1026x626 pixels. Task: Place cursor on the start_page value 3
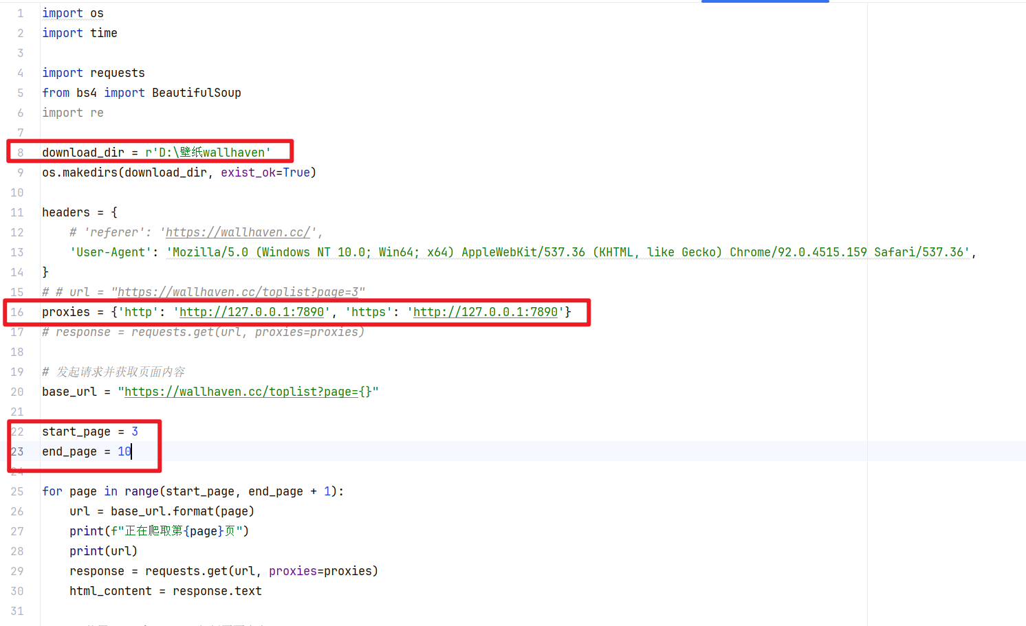pyautogui.click(x=135, y=432)
